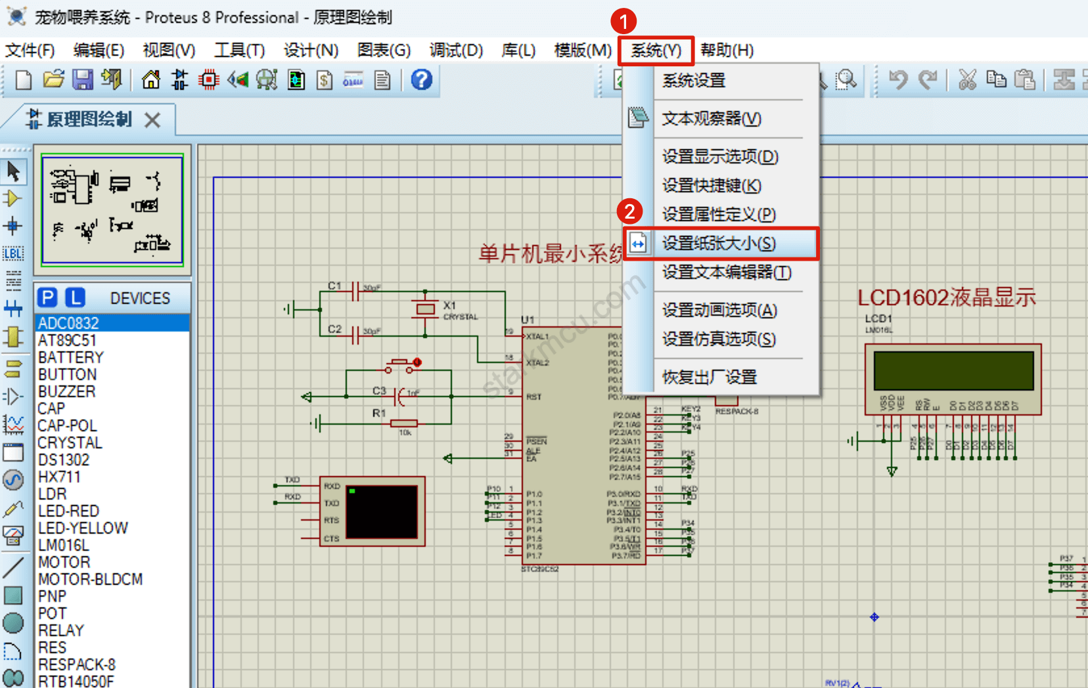
Task: Click the schematic overview thumbnail
Action: pos(112,209)
